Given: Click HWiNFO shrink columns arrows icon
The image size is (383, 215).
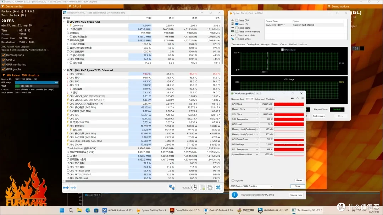Looking at the screenshot, I should click(73, 187).
